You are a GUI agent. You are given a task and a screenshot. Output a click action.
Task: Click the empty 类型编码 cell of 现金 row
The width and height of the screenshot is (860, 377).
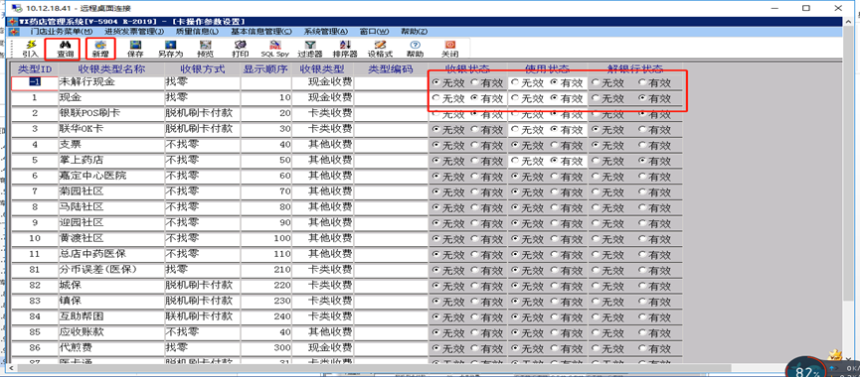[390, 98]
